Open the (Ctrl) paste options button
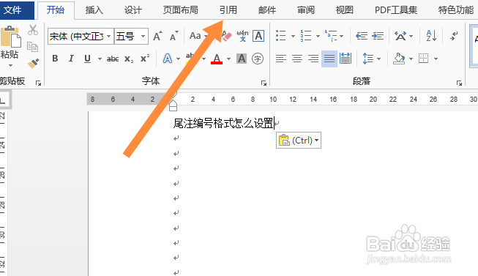 click(x=299, y=141)
